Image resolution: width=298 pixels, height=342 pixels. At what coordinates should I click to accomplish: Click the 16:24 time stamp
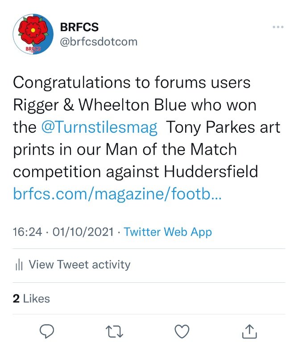[x=27, y=232]
